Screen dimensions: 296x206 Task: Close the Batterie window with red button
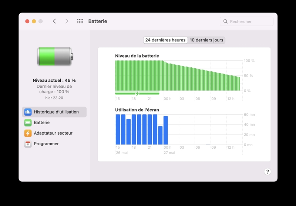(27, 21)
